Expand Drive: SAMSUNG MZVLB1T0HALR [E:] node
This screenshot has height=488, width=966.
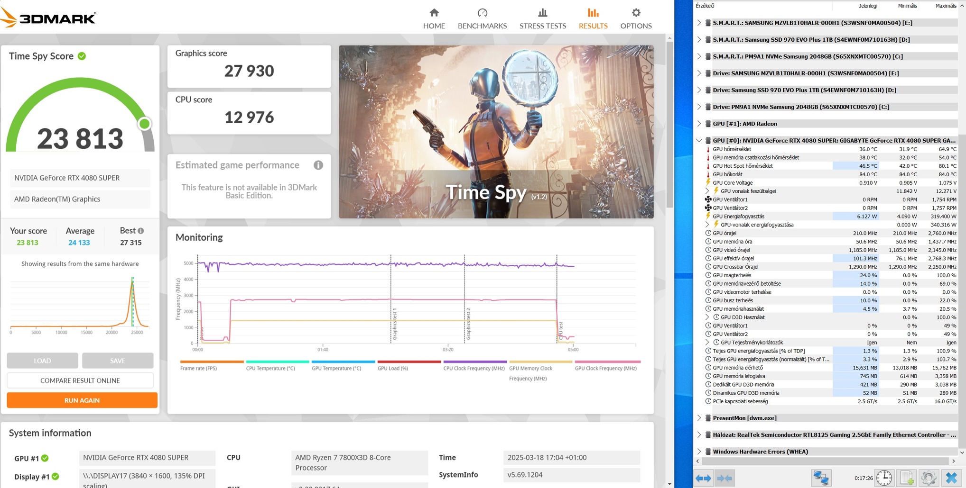[698, 73]
